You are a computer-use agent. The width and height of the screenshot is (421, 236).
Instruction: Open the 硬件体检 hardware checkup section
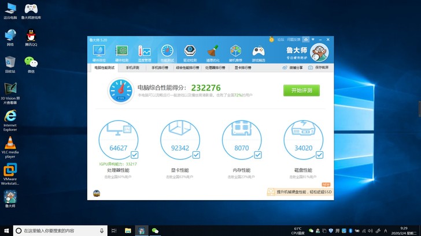pos(99,53)
